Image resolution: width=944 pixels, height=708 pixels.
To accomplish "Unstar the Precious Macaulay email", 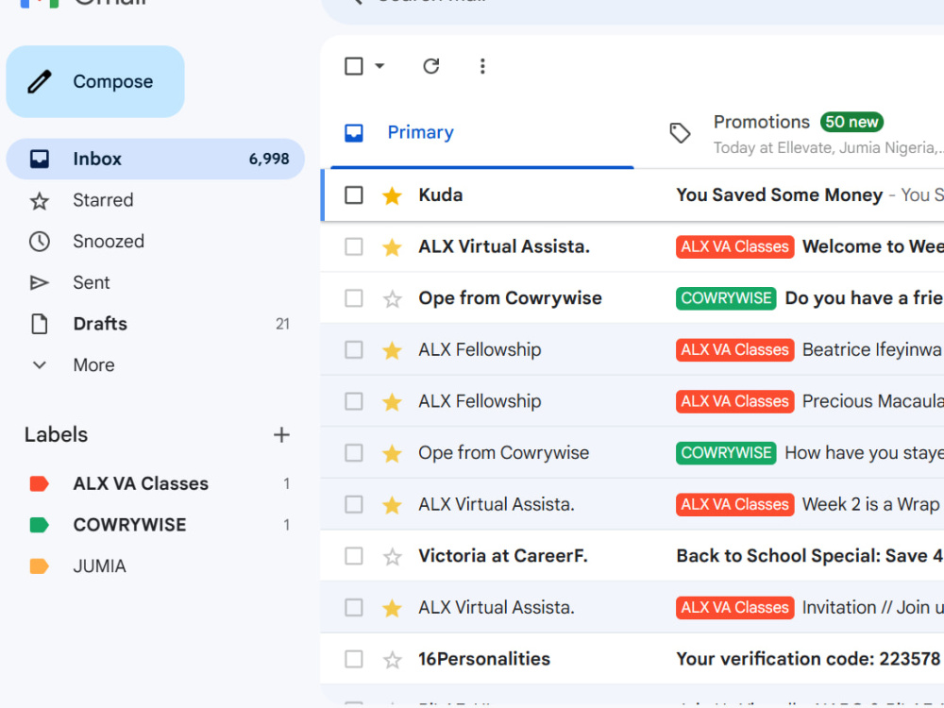I will click(393, 401).
